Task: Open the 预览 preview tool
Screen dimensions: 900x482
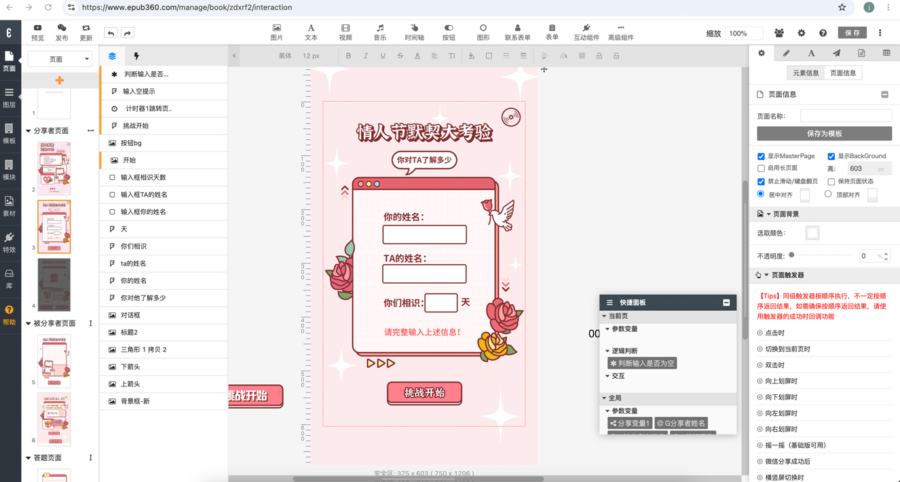Action: (37, 32)
